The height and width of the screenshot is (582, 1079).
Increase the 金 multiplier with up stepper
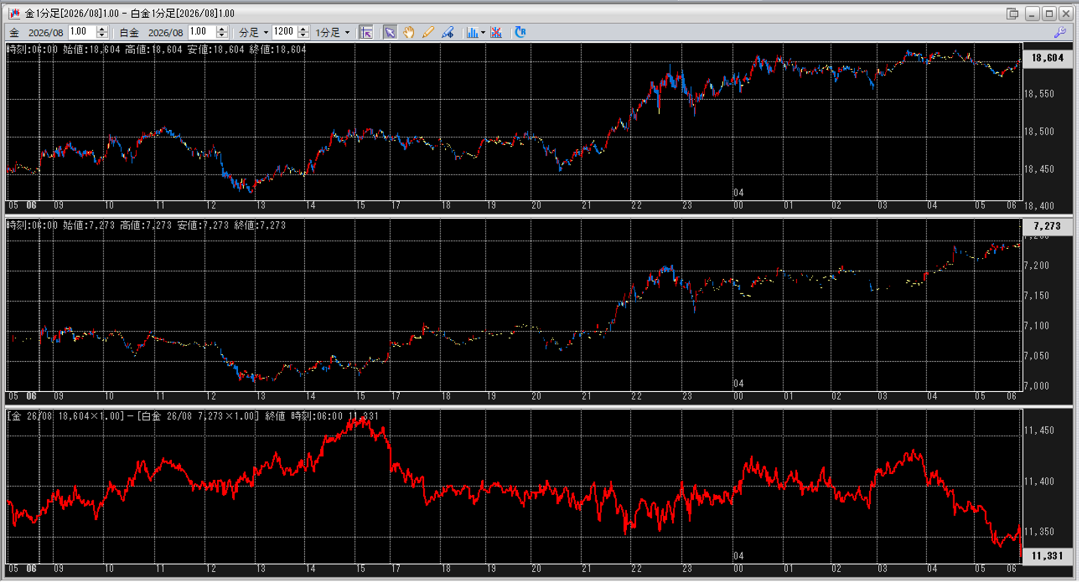click(x=102, y=29)
